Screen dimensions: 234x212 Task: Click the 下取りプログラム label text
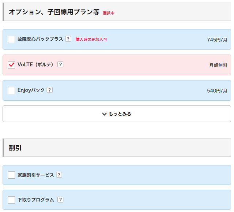click(x=36, y=200)
